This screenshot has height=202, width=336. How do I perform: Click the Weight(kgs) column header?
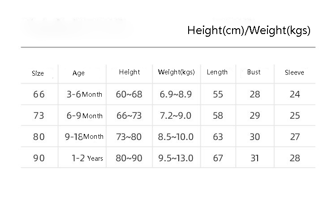177,72
